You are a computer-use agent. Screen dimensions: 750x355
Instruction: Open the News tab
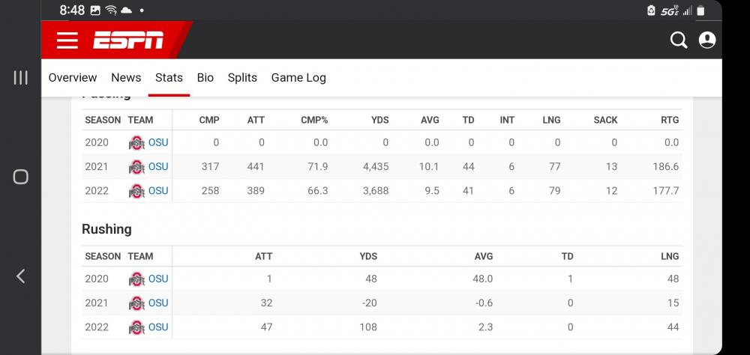[x=126, y=77]
